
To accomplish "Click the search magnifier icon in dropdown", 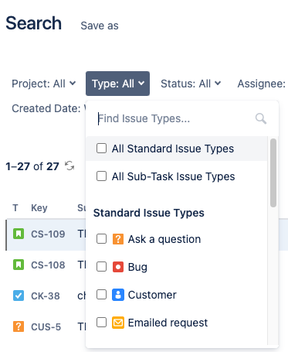I will point(261,118).
